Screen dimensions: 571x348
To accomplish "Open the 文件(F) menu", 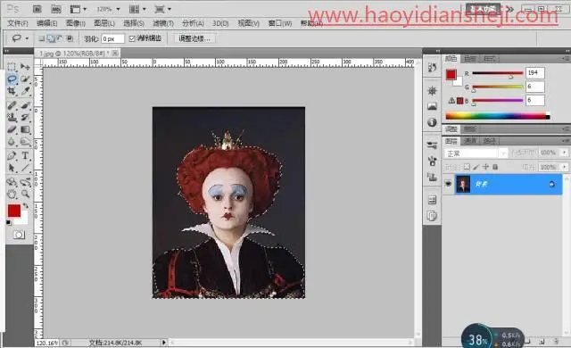I will tap(18, 23).
